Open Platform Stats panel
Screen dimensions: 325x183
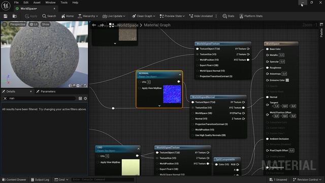pos(251,16)
